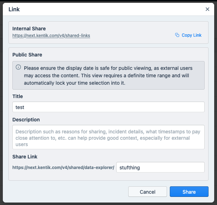The width and height of the screenshot is (217, 205).
Task: Click the "automatically lock your time selection" line
Action: pyautogui.click(x=75, y=83)
